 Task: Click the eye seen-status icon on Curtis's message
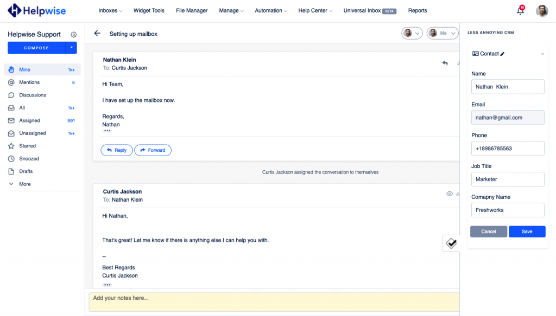coord(449,194)
